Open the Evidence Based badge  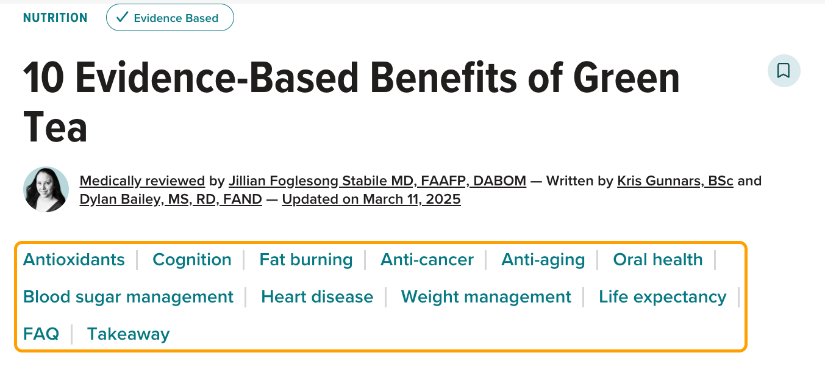170,18
